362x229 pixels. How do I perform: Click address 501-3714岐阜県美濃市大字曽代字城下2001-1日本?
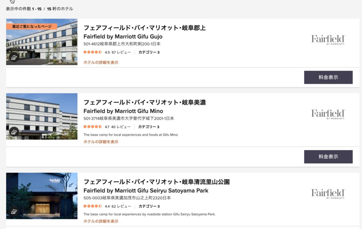point(129,119)
